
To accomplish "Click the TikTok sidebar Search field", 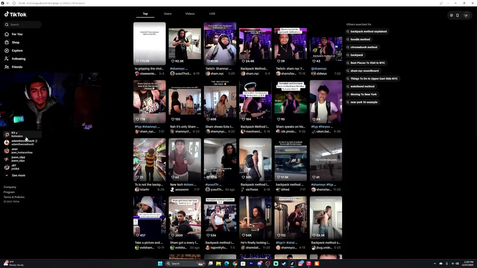I will [x=22, y=25].
